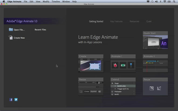This screenshot has width=178, height=111.
Task: Open the Edge Animate application menu
Action: pyautogui.click(x=14, y=1)
